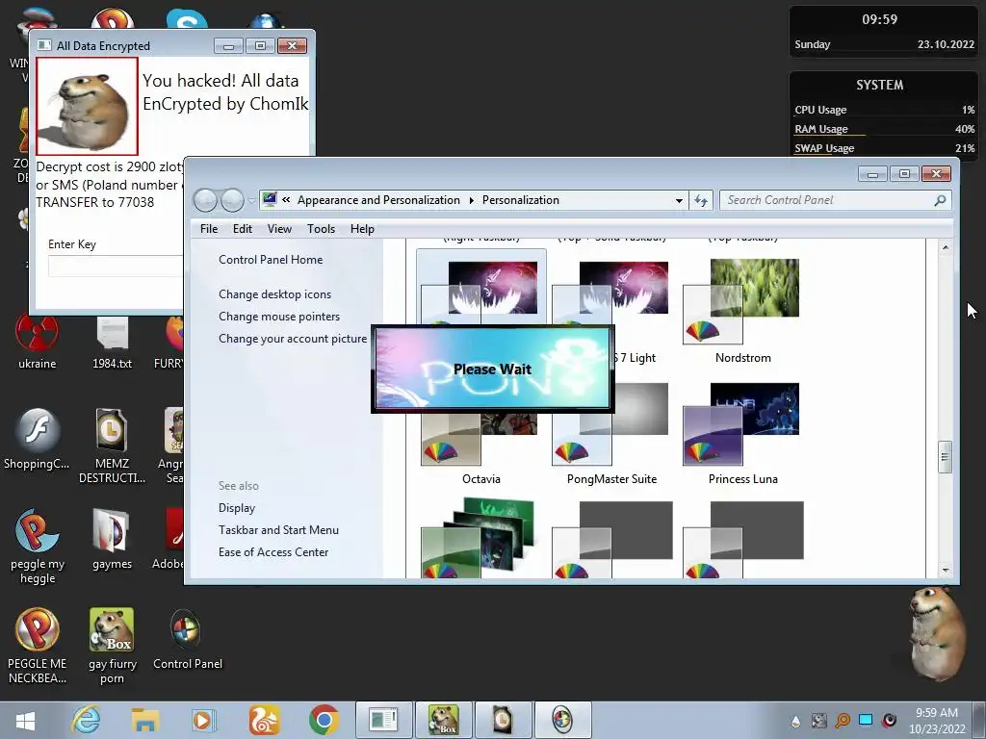The width and height of the screenshot is (986, 739).
Task: Click the scroll down arrow in themes list
Action: coord(945,570)
